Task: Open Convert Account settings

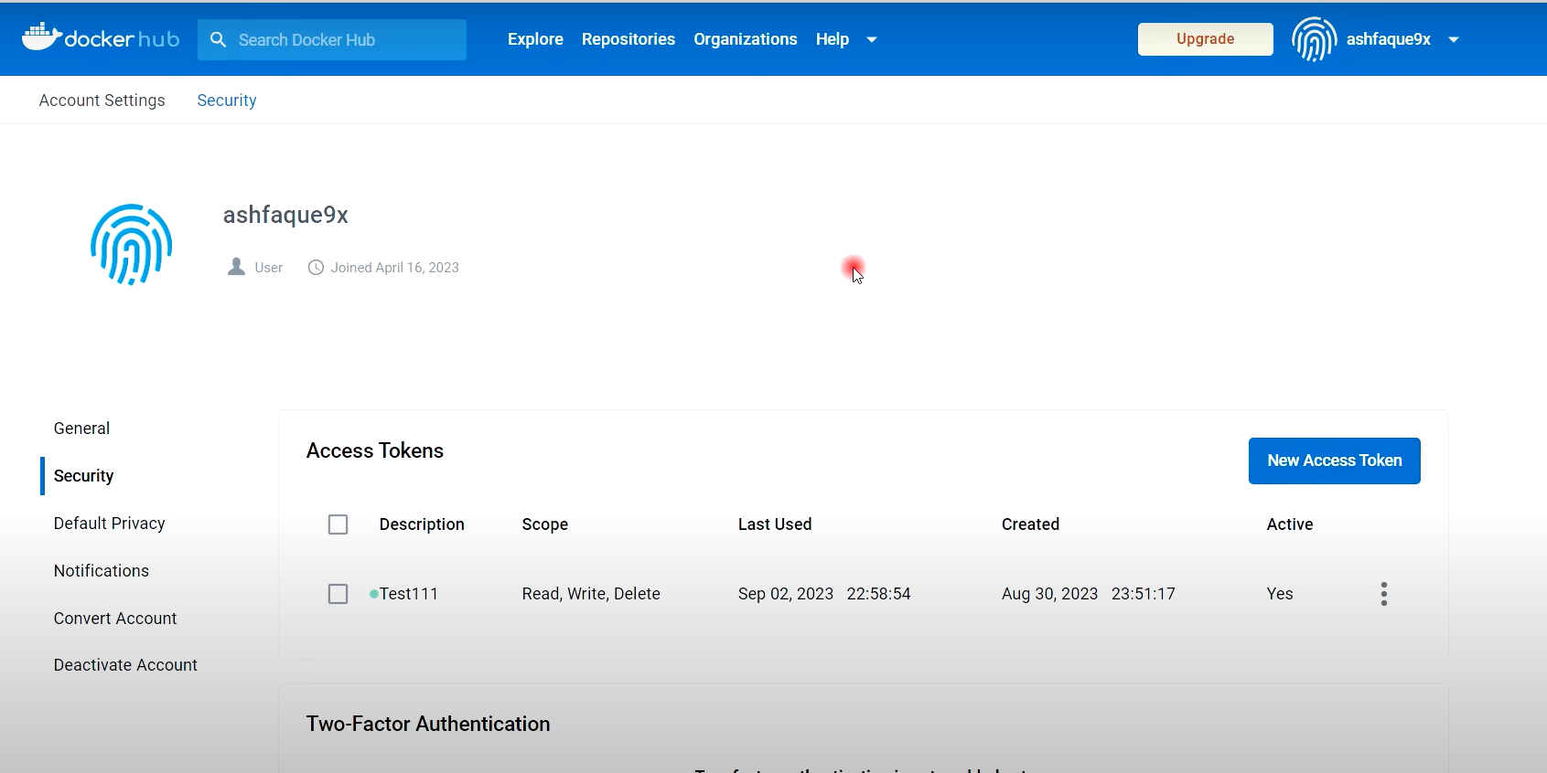Action: click(115, 619)
